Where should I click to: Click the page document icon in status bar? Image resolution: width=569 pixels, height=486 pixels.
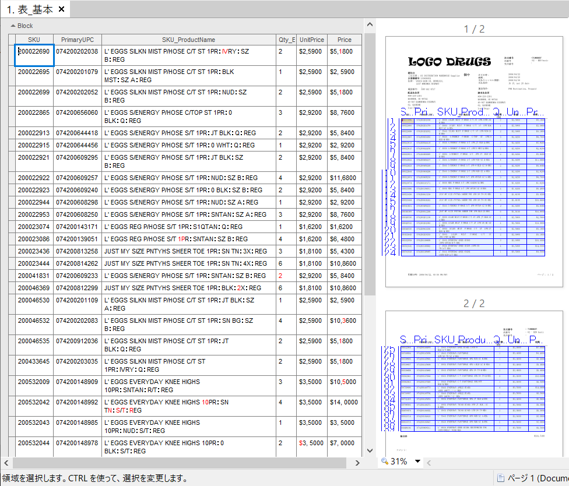coord(500,478)
